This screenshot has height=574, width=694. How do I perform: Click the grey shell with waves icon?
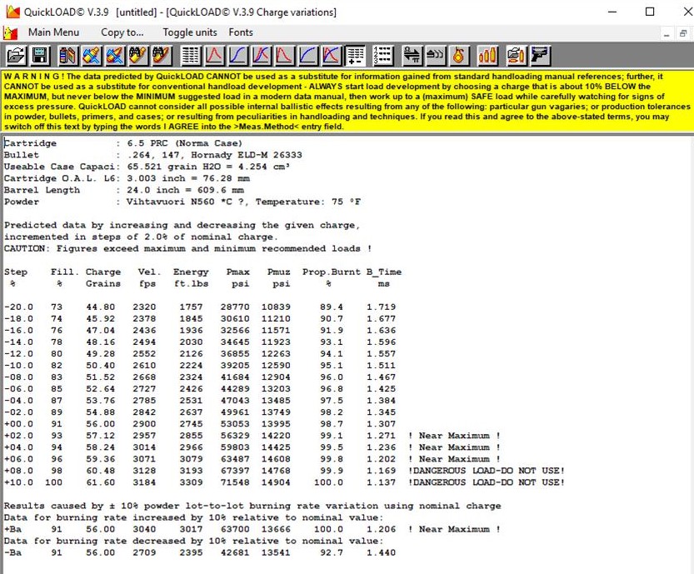[435, 56]
